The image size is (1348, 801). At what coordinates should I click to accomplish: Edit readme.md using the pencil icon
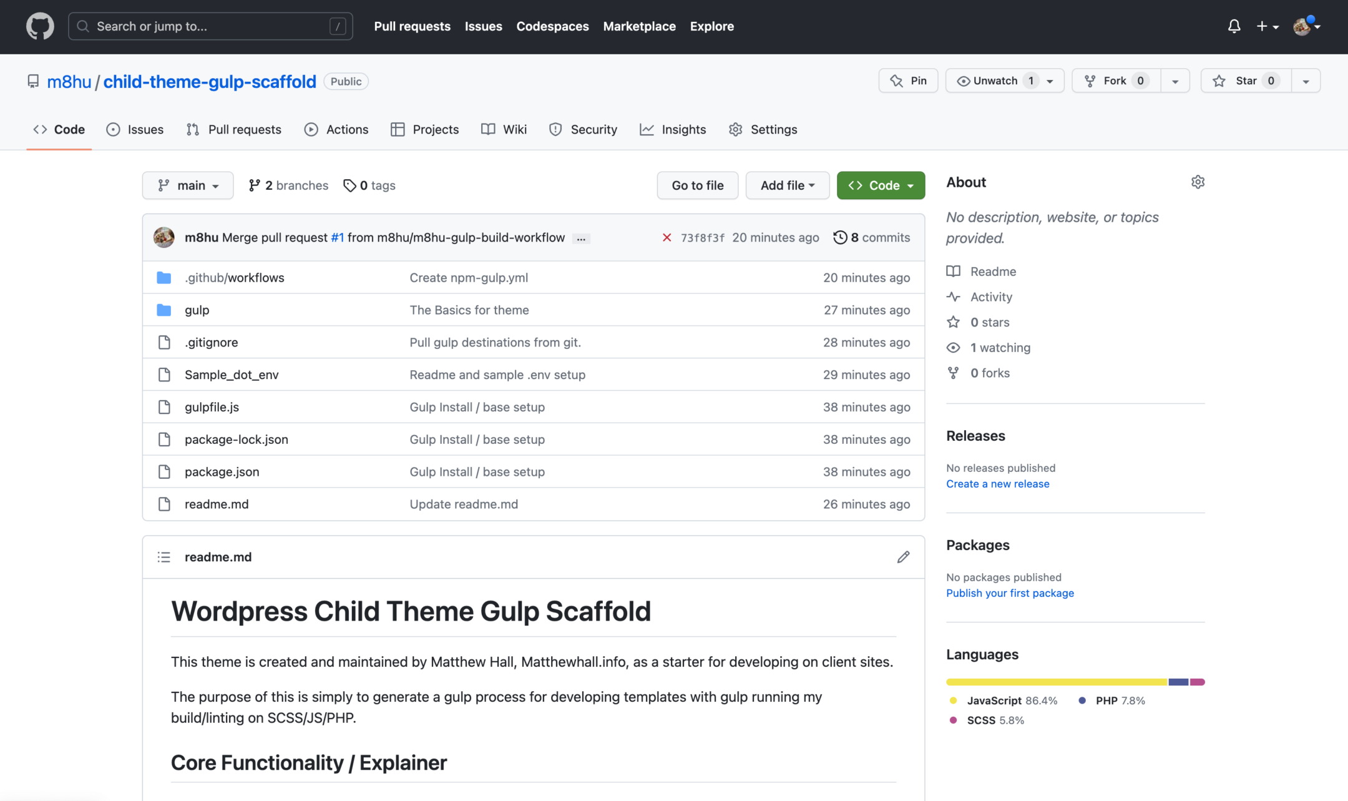click(903, 556)
